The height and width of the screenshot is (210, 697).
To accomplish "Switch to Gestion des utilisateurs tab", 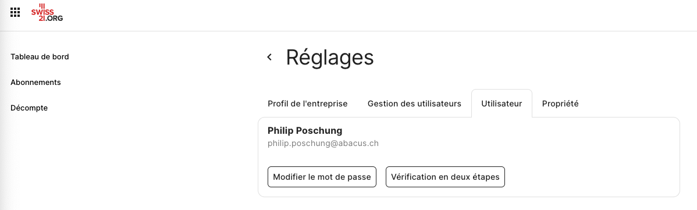I will [x=414, y=104].
